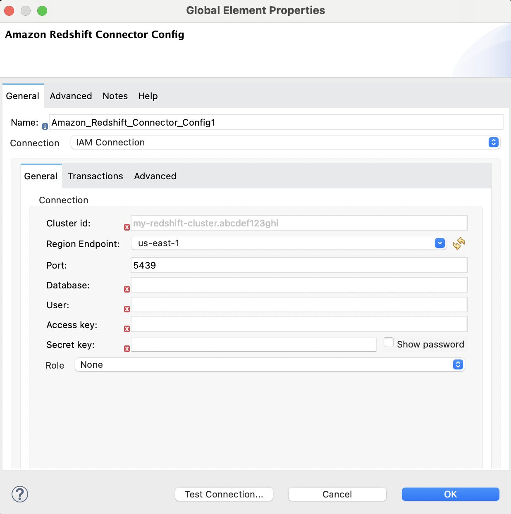Viewport: 511px width, 514px height.
Task: Click into the Cluster id text field
Action: click(x=299, y=223)
